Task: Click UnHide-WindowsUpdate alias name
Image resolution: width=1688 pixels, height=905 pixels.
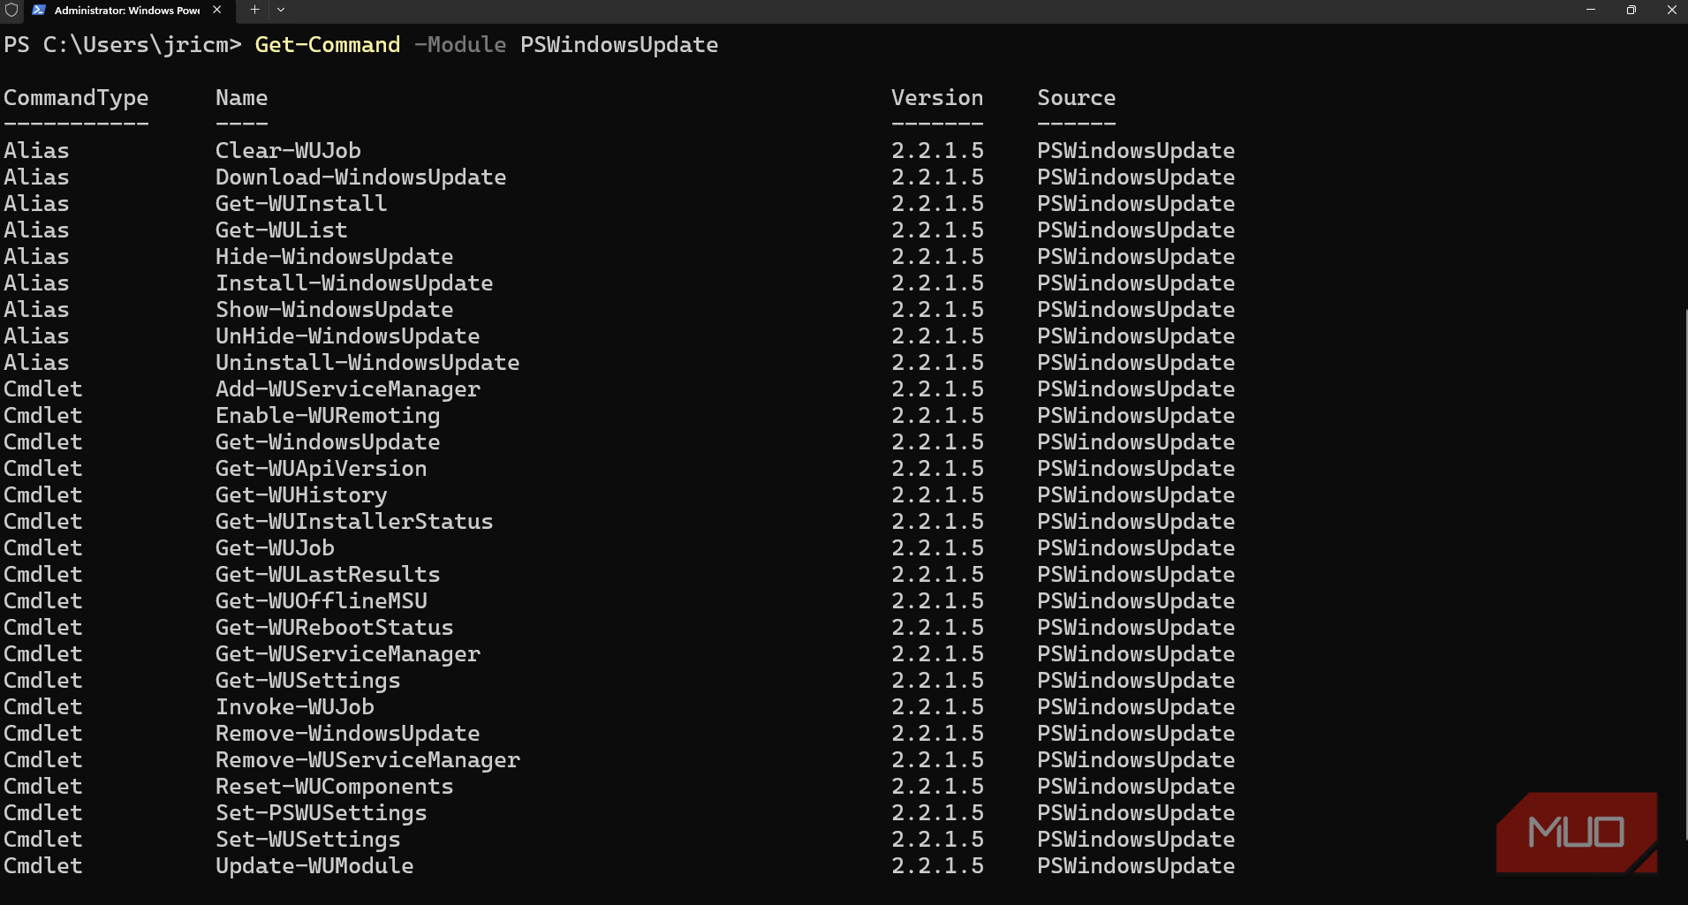Action: pos(347,336)
